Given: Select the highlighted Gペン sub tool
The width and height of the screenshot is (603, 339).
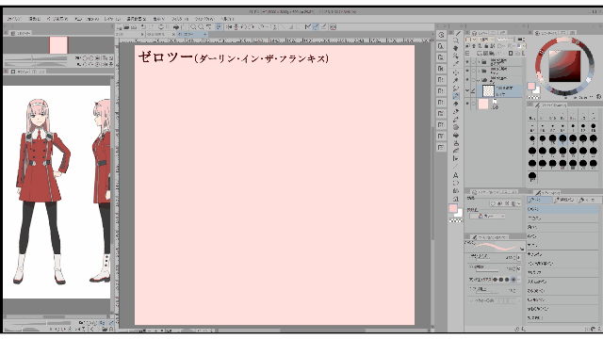Looking at the screenshot, I should [563, 209].
